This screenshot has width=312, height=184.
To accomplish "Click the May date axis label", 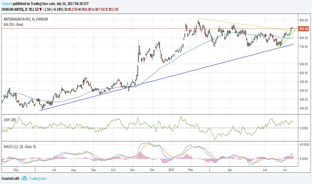I will click(x=16, y=170).
